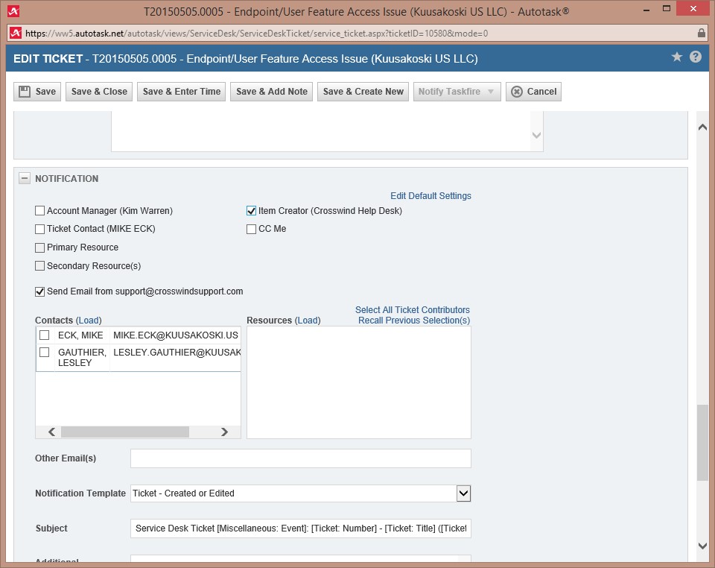Open the Notification Template dropdown

(463, 493)
